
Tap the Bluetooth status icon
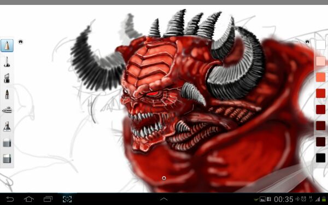click(x=297, y=199)
